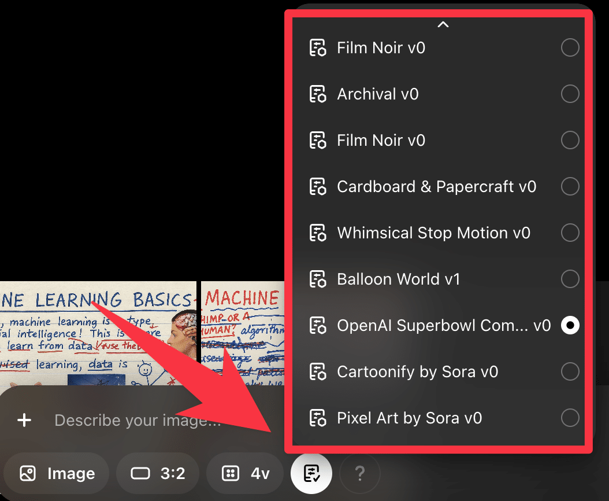Open the 3:2 aspect ratio dropdown
The image size is (609, 501).
point(158,474)
